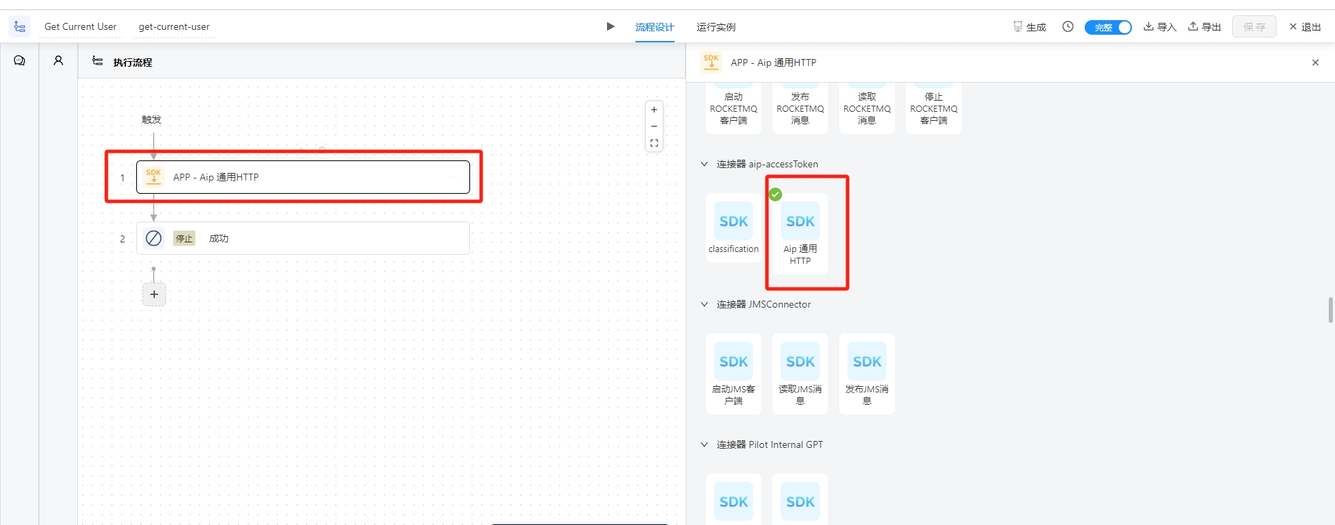This screenshot has height=525, width=1335.
Task: Collapse the 连接器 Pilot Internal GPT section
Action: pos(704,444)
